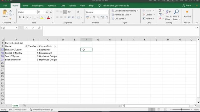200x112 pixels.
Task: Decrease font size with smaller A icon
Action: tap(51, 12)
